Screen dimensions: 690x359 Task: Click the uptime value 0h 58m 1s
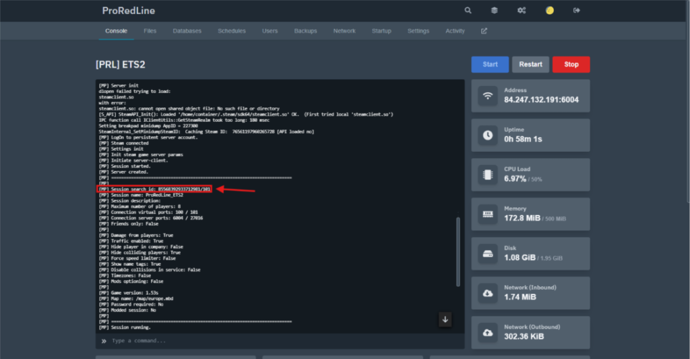(523, 139)
